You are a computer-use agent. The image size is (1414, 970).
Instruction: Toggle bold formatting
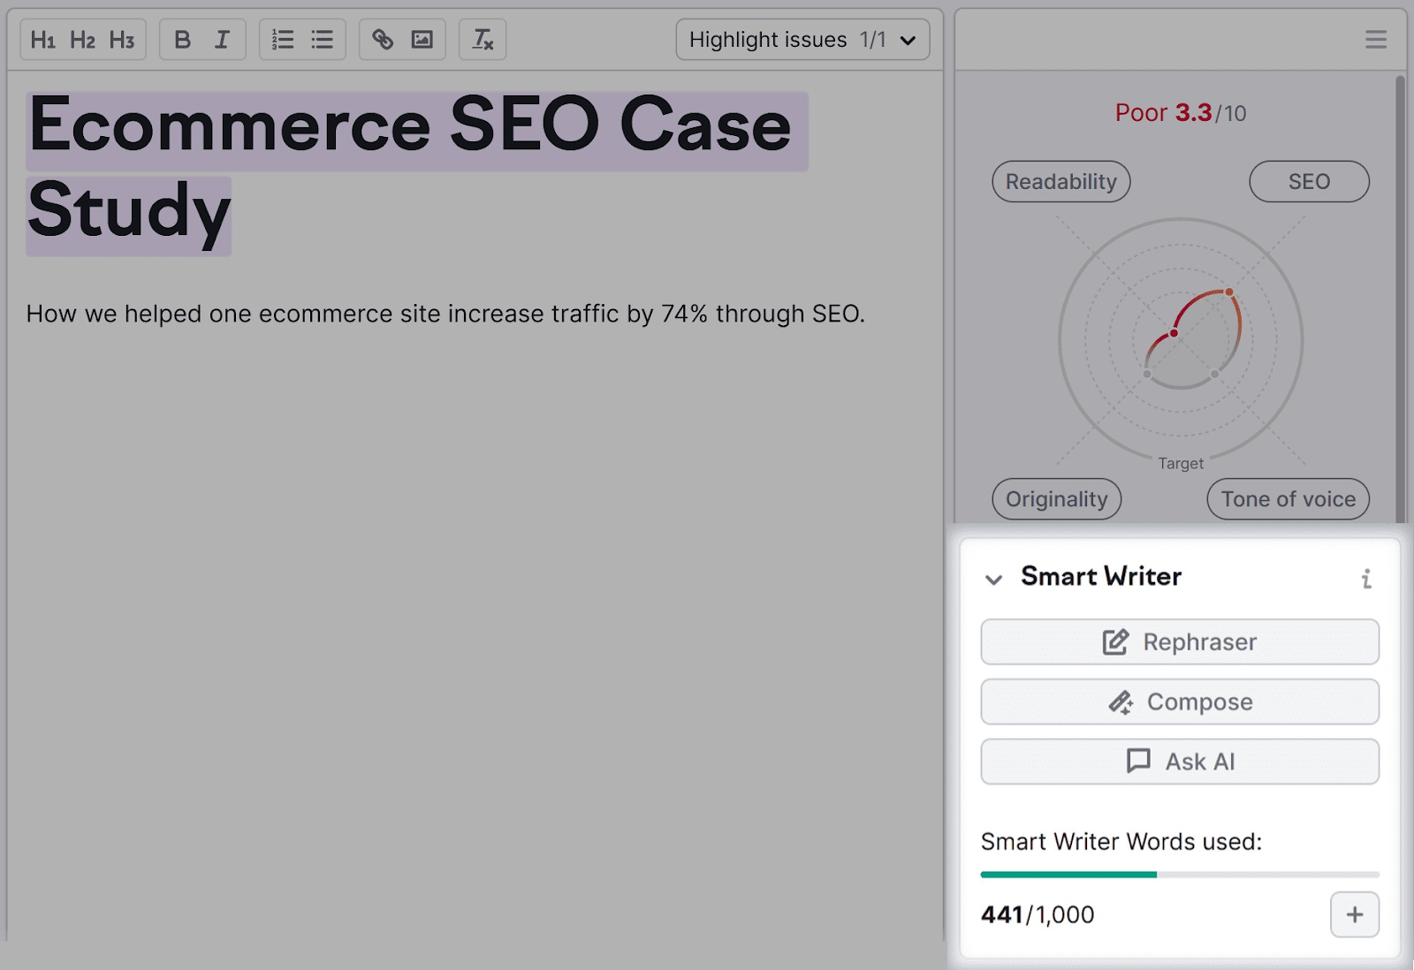(x=182, y=39)
